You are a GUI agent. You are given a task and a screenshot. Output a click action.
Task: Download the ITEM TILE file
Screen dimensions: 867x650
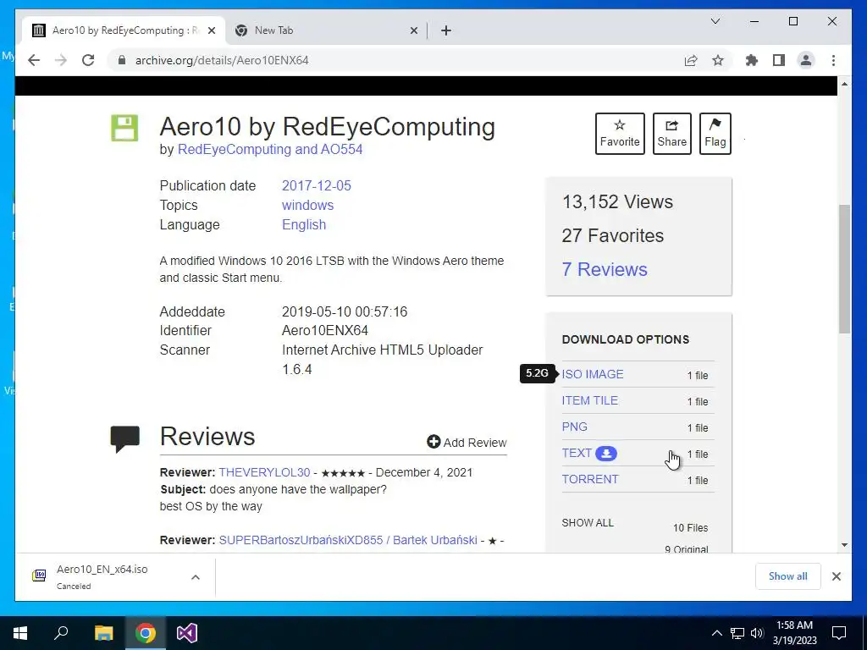[x=589, y=400]
